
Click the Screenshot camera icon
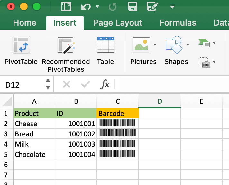(204, 62)
